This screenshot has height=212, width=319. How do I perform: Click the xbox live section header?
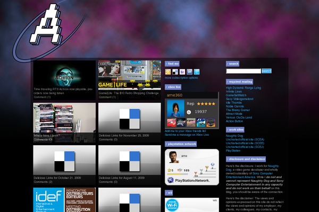[173, 87]
